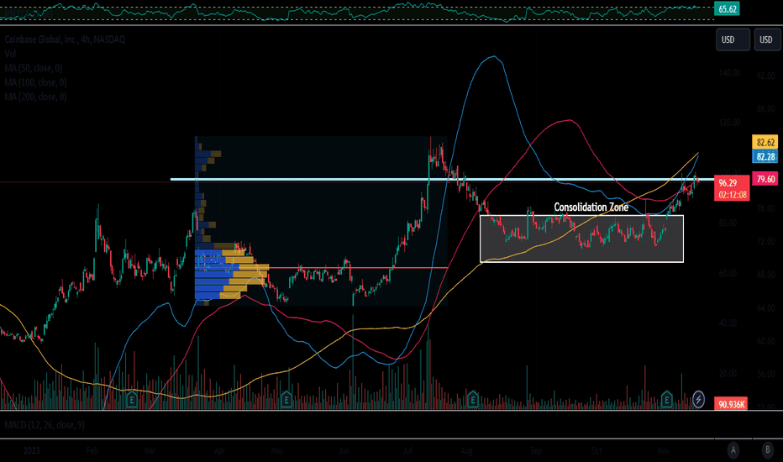Image resolution: width=783 pixels, height=462 pixels.
Task: Click the 90.936K volume label
Action: (x=731, y=404)
